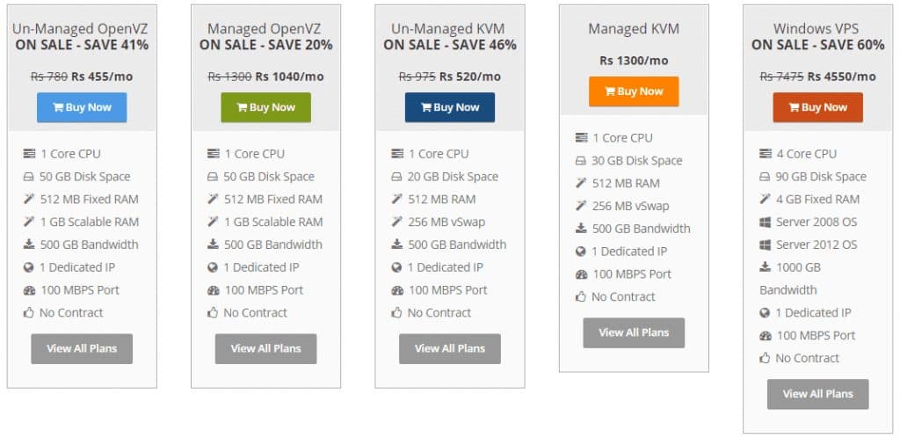Screen dimensions: 900x438
Task: Open View All Plans under Managed KVM
Action: coord(634,332)
